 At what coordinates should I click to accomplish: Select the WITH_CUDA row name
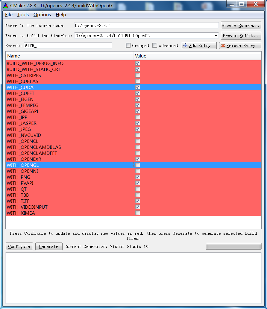(x=20, y=87)
